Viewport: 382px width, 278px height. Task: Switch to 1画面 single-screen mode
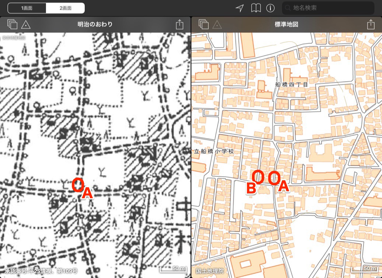tap(27, 8)
